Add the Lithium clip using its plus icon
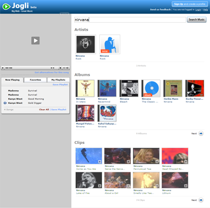This screenshot has width=210, height=208. (x=186, y=186)
